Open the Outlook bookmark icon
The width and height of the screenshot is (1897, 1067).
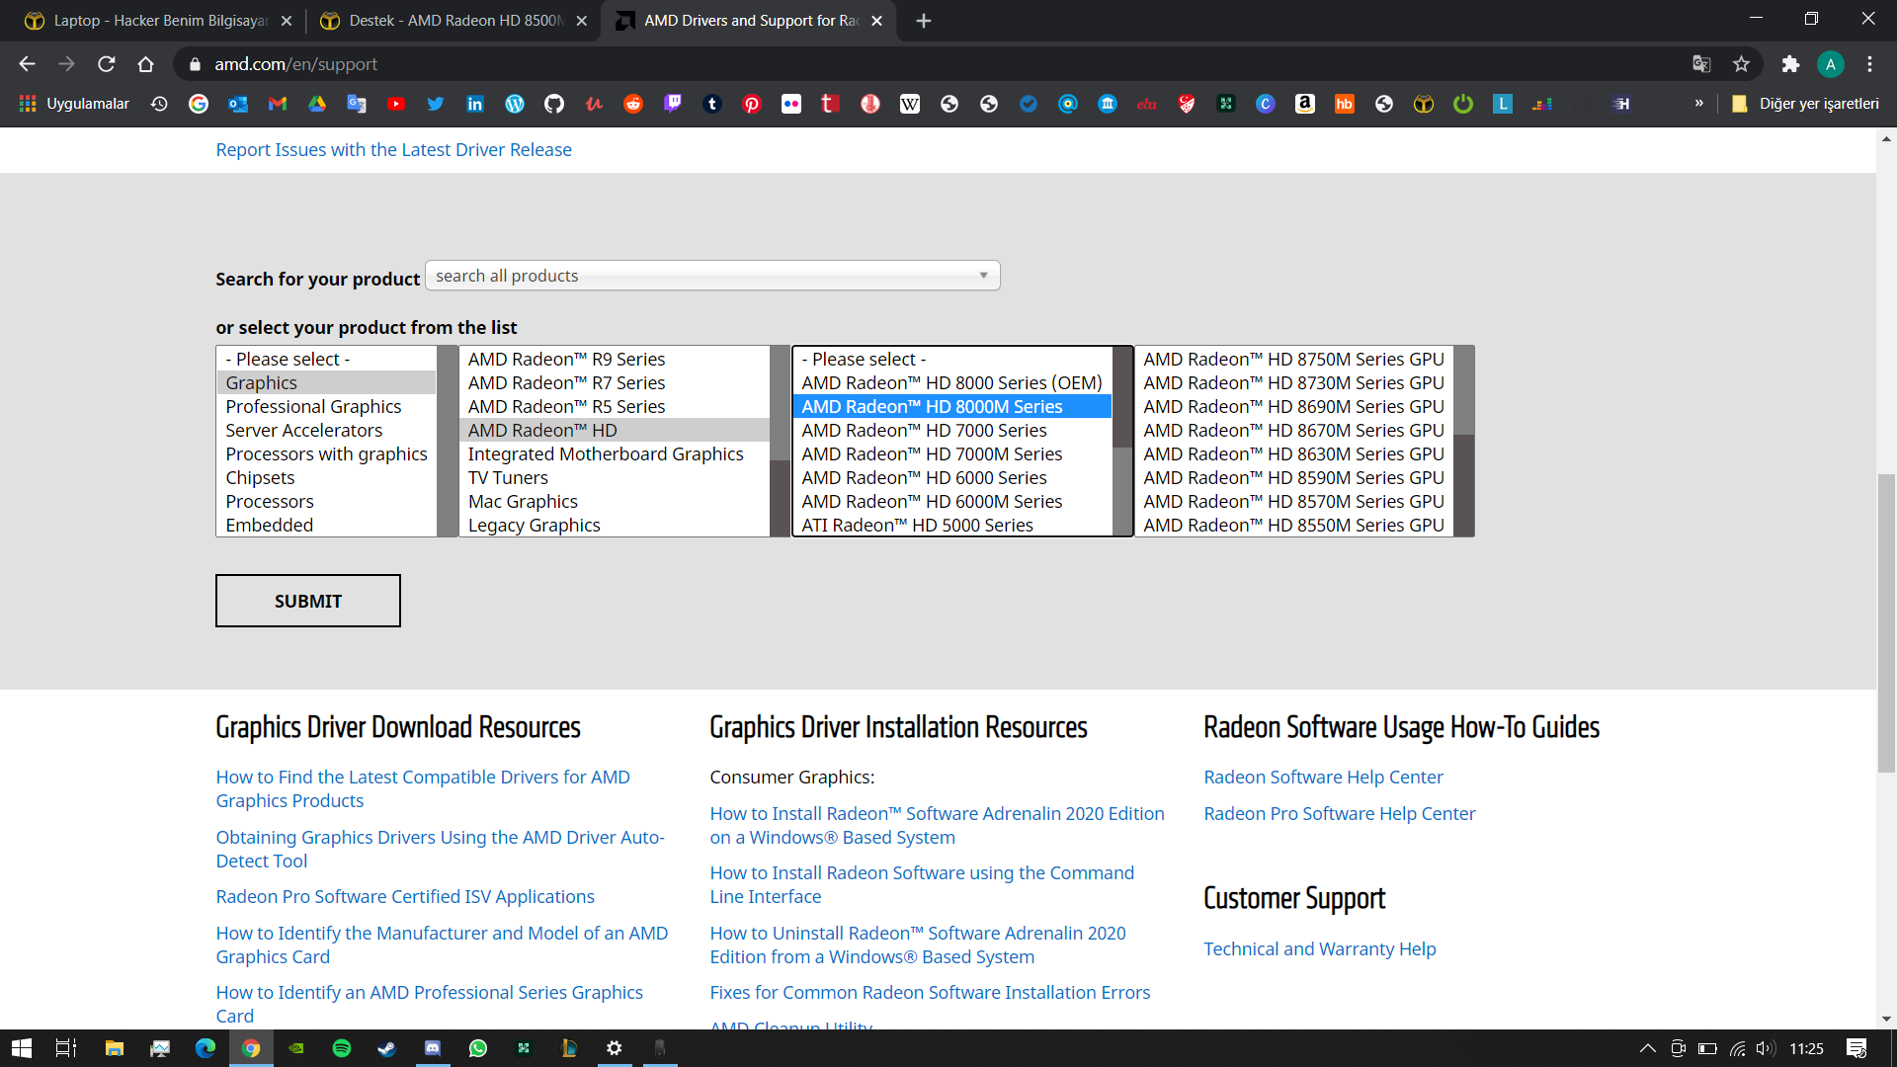click(x=238, y=104)
